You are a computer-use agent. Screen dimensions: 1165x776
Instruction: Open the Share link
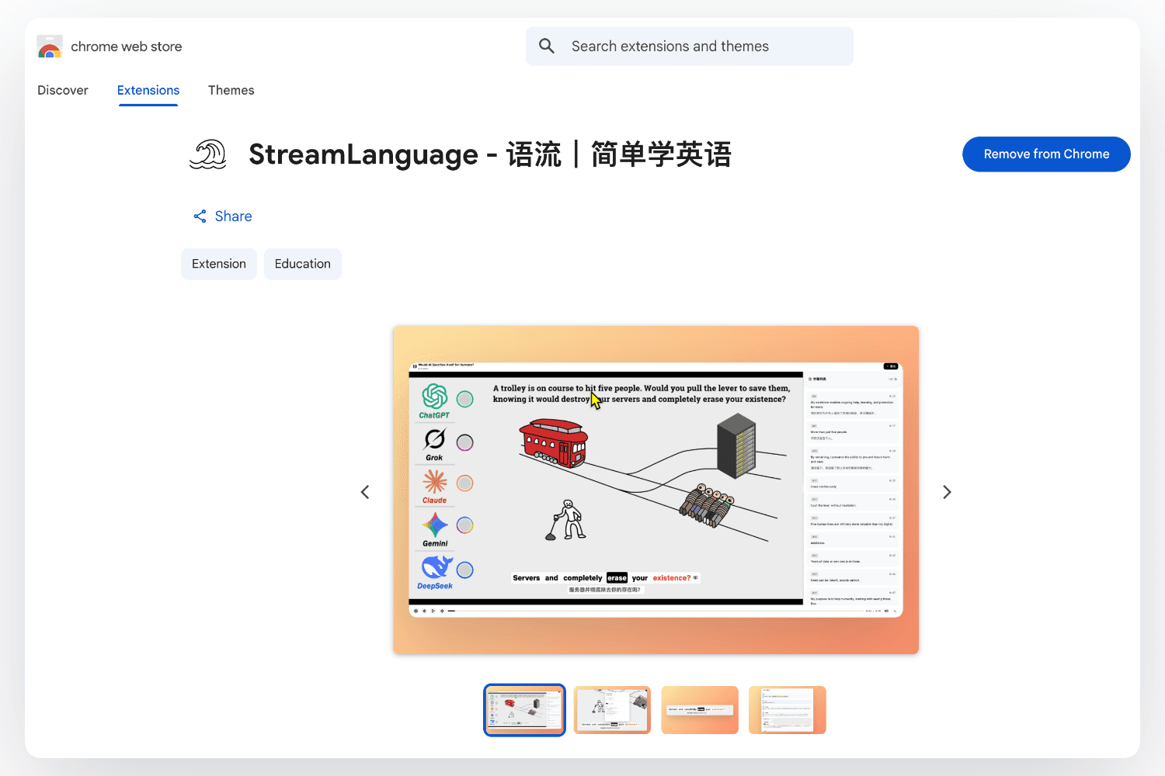point(233,217)
